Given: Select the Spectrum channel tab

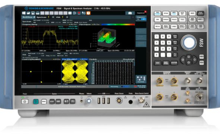Looking at the screenshot, I should (42, 17).
